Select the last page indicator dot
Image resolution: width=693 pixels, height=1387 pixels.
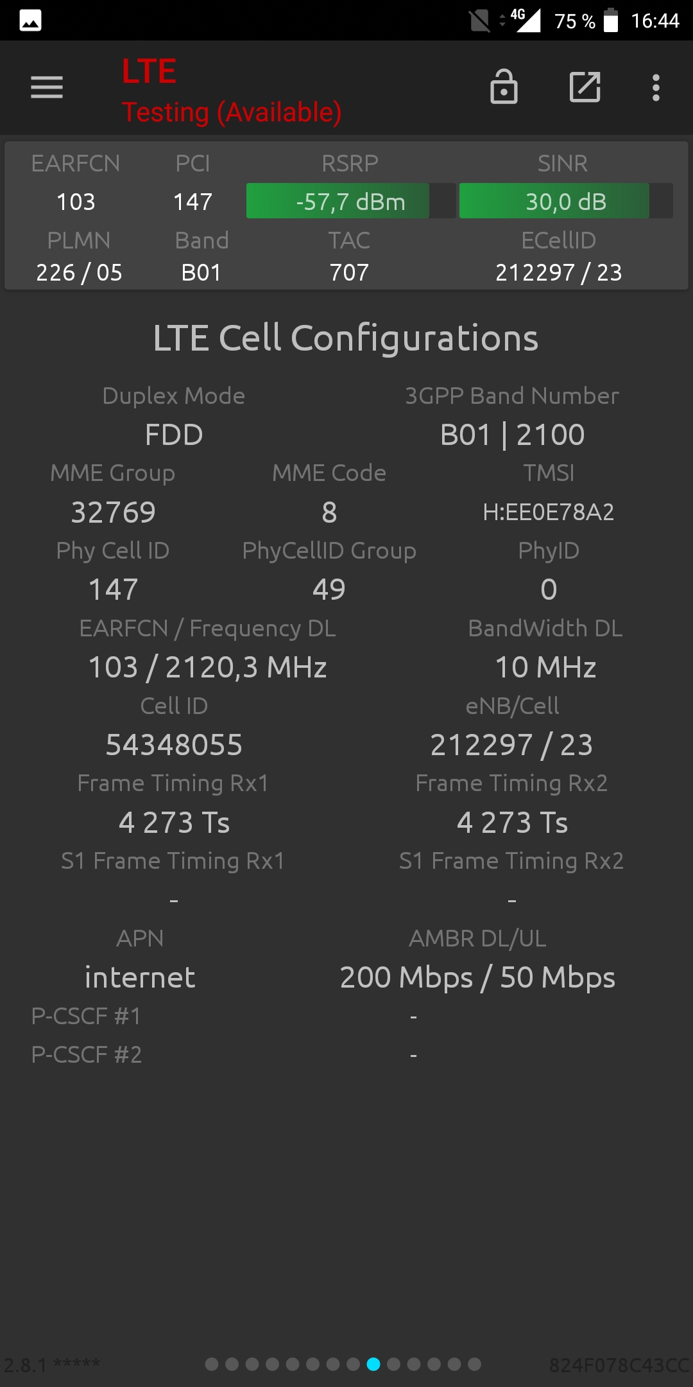coord(474,1364)
